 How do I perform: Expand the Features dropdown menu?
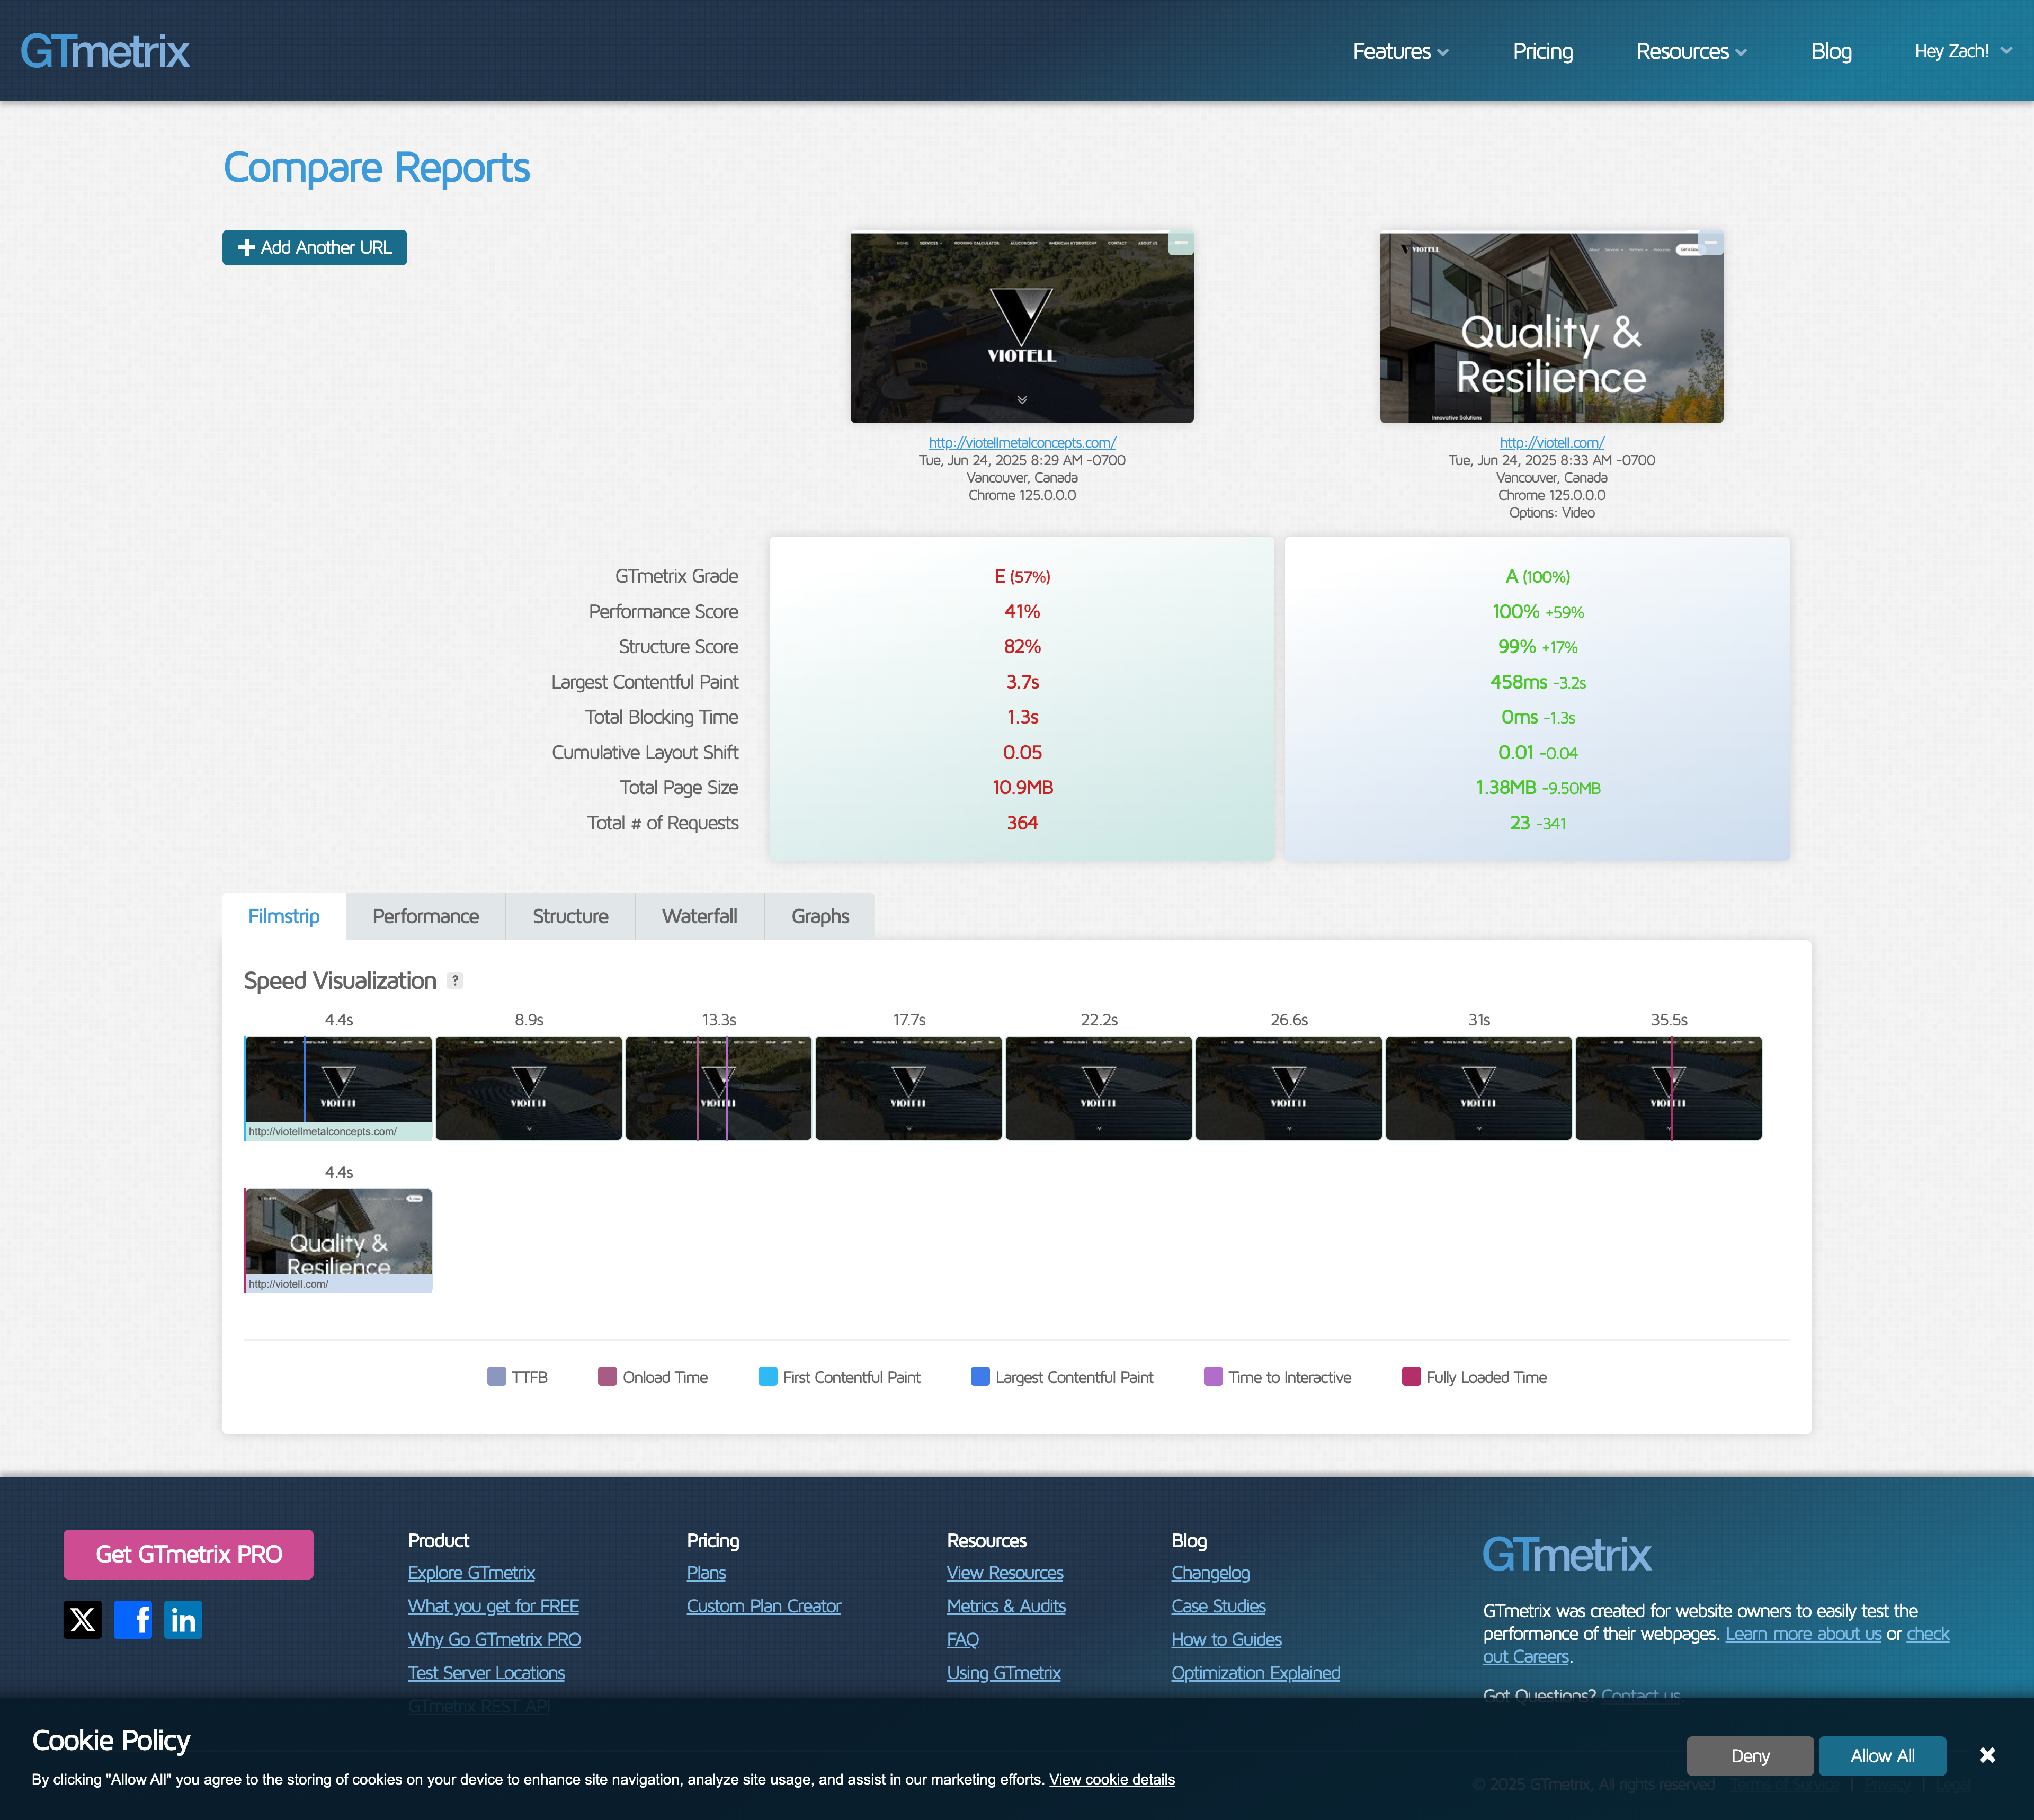(1400, 51)
